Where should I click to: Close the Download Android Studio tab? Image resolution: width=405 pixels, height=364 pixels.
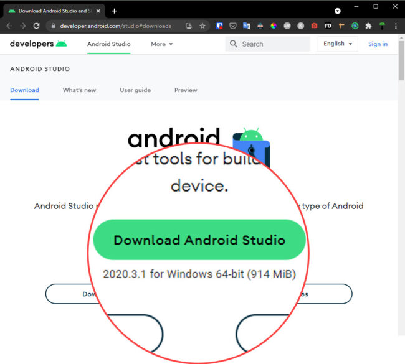[x=98, y=11]
